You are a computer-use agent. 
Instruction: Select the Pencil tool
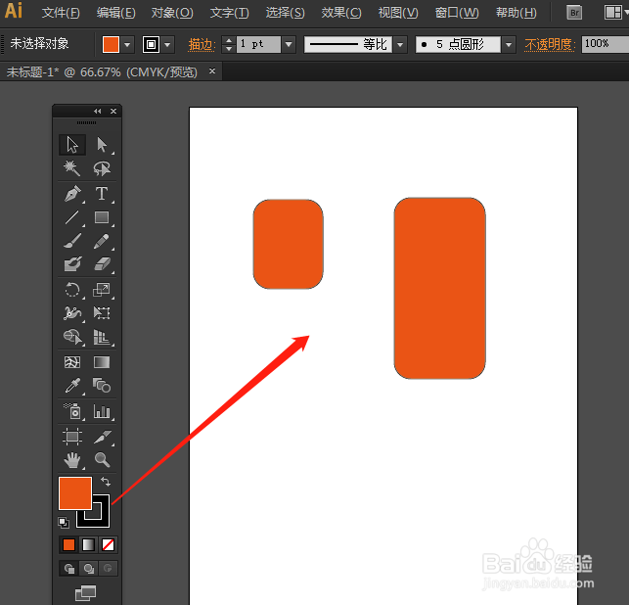(x=102, y=241)
